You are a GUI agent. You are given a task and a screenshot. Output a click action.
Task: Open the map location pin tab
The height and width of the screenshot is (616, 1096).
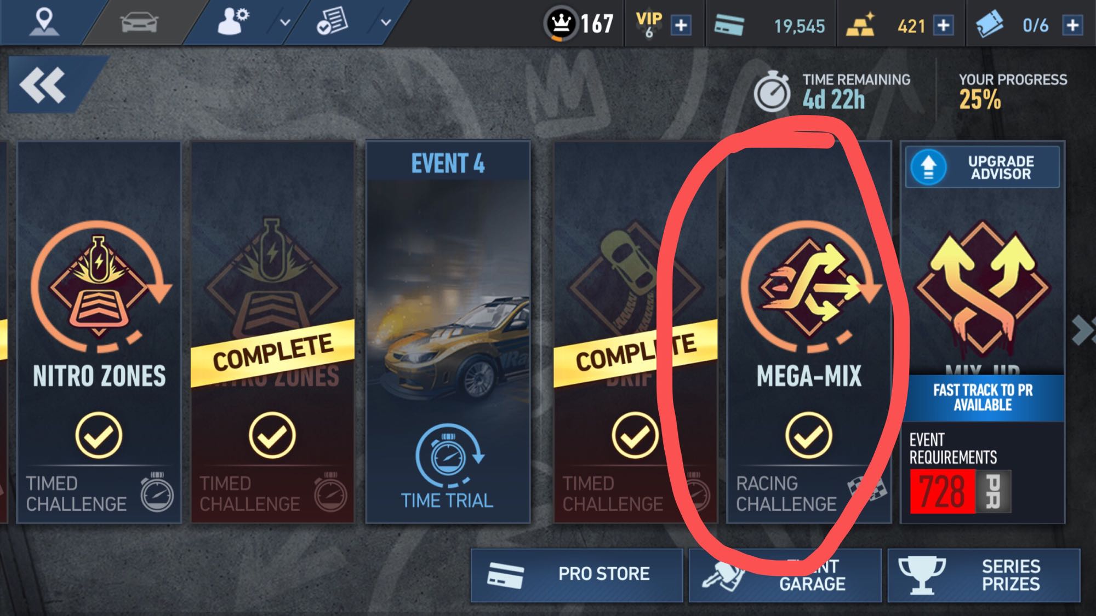[44, 22]
